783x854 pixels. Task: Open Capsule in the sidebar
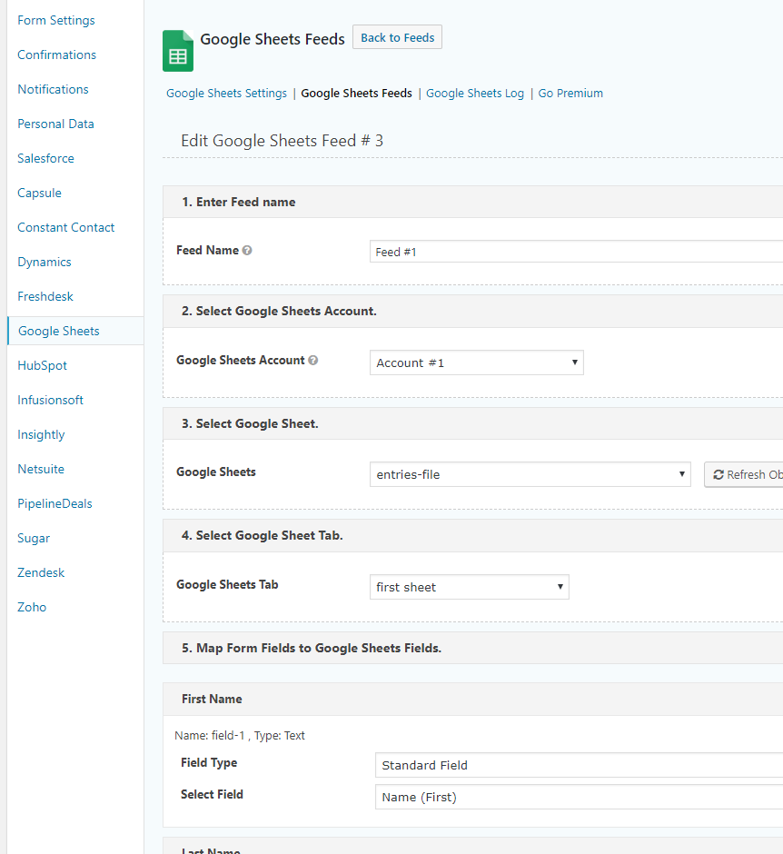(39, 194)
